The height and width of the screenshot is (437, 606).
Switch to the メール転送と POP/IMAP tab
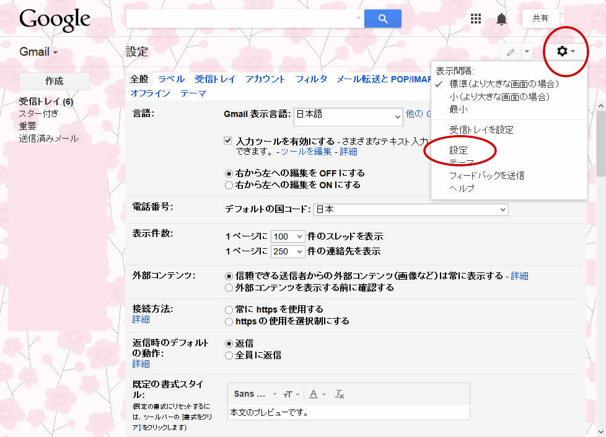coord(384,79)
